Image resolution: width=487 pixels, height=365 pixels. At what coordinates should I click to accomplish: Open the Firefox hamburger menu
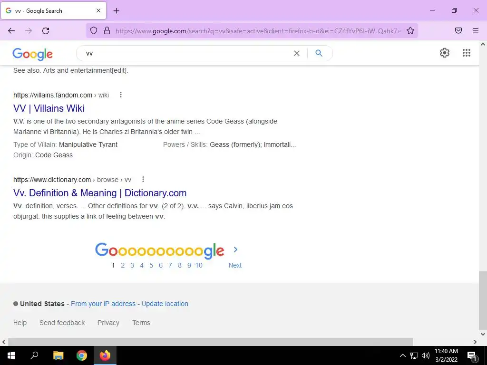476,30
